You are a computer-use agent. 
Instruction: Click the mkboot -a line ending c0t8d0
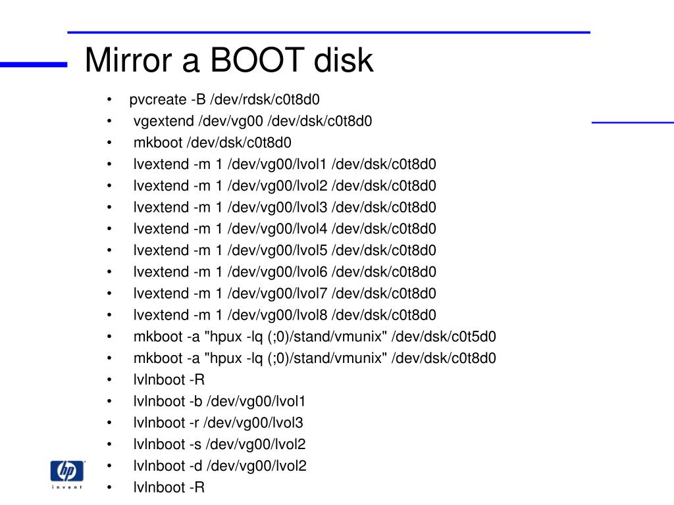[x=315, y=358]
